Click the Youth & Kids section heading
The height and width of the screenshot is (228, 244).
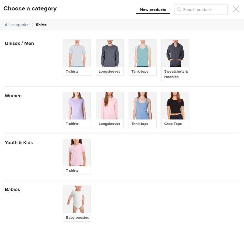point(19,142)
